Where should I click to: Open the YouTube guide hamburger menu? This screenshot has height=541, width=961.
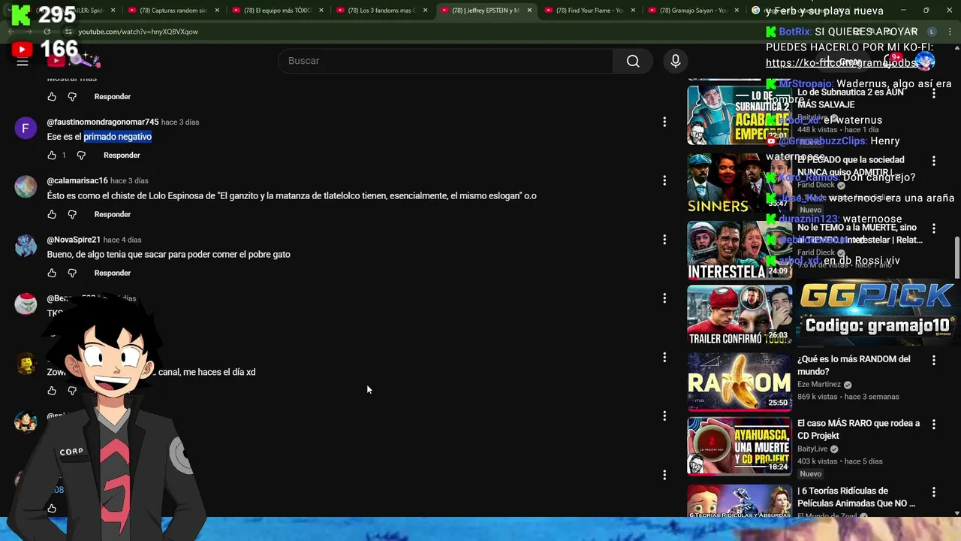[23, 62]
